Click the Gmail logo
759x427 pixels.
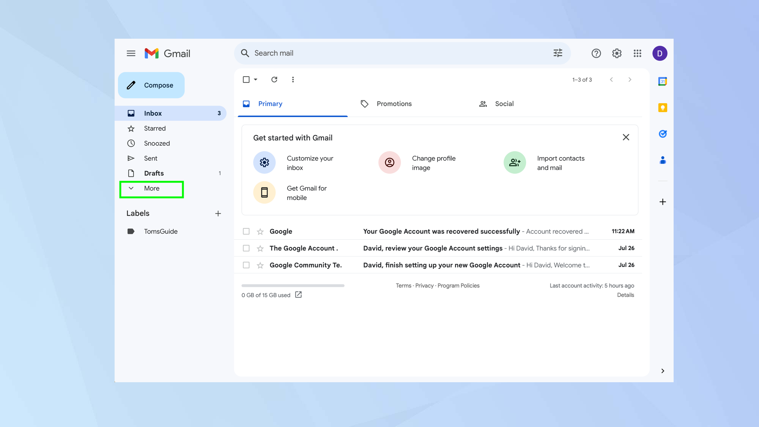pos(167,54)
